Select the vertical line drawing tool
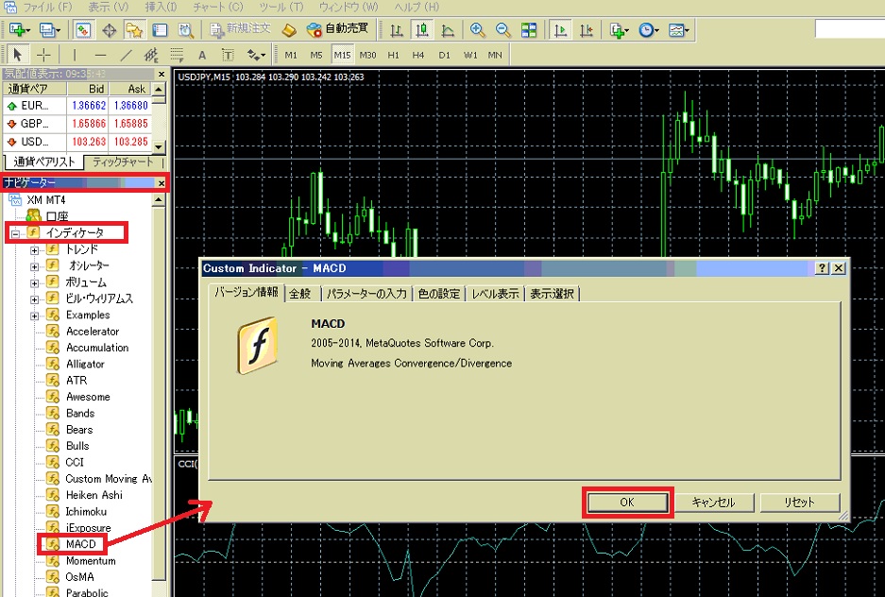 point(74,55)
